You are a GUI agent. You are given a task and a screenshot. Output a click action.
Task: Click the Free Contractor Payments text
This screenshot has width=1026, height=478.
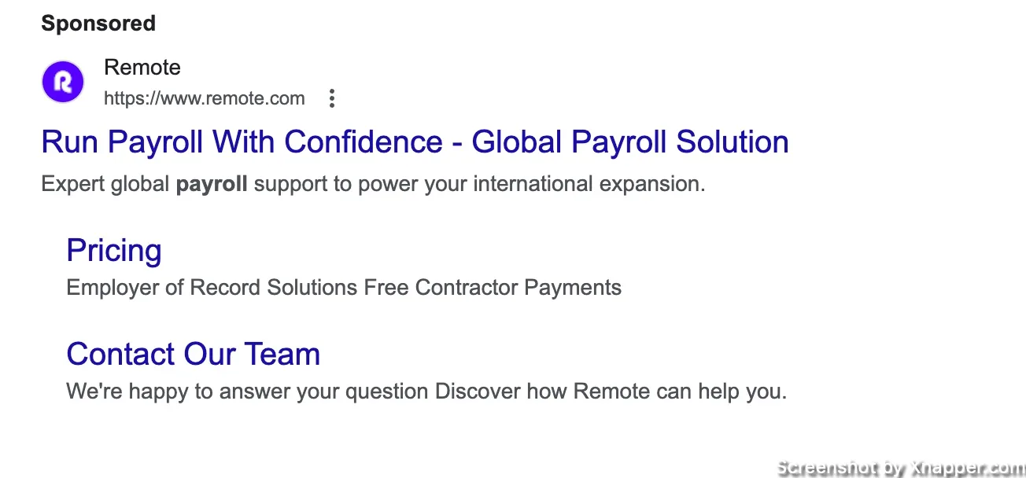pos(493,288)
